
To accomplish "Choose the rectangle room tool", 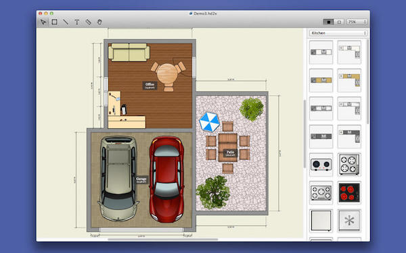I will [54, 22].
